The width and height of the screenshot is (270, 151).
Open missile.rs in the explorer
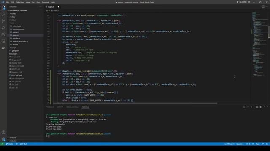click(x=16, y=38)
